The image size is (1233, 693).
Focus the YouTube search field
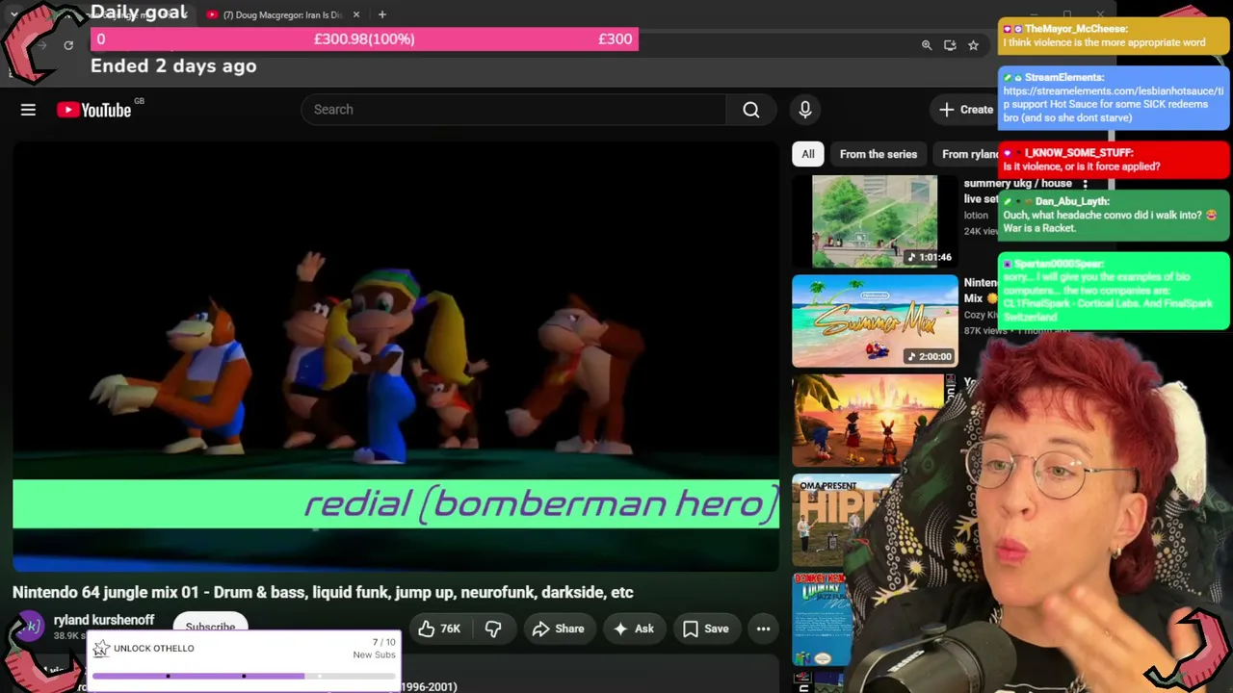pyautogui.click(x=513, y=110)
